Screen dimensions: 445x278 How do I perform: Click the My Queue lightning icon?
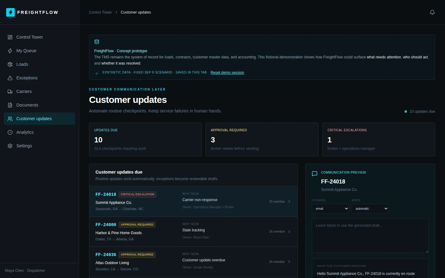coord(10,51)
